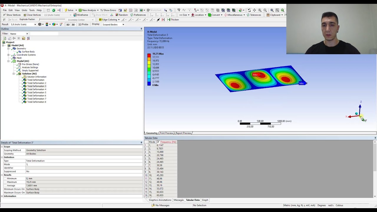Click the Tolerances tool

[254, 15]
